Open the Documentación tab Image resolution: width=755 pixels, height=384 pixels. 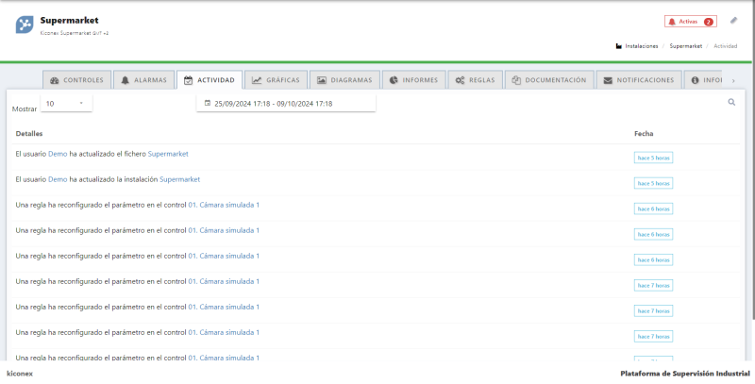point(549,80)
